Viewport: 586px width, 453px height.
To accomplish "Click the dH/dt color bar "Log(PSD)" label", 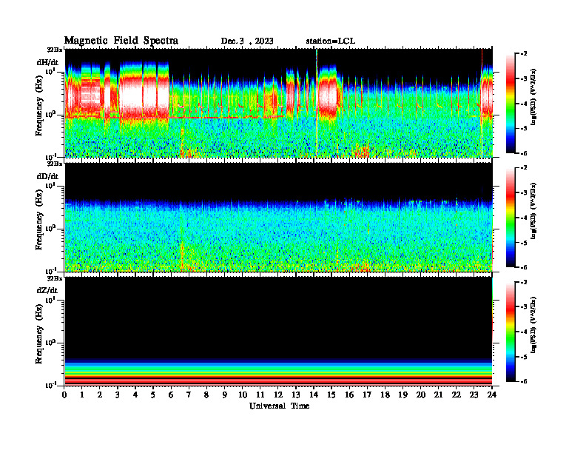I will coord(533,97).
